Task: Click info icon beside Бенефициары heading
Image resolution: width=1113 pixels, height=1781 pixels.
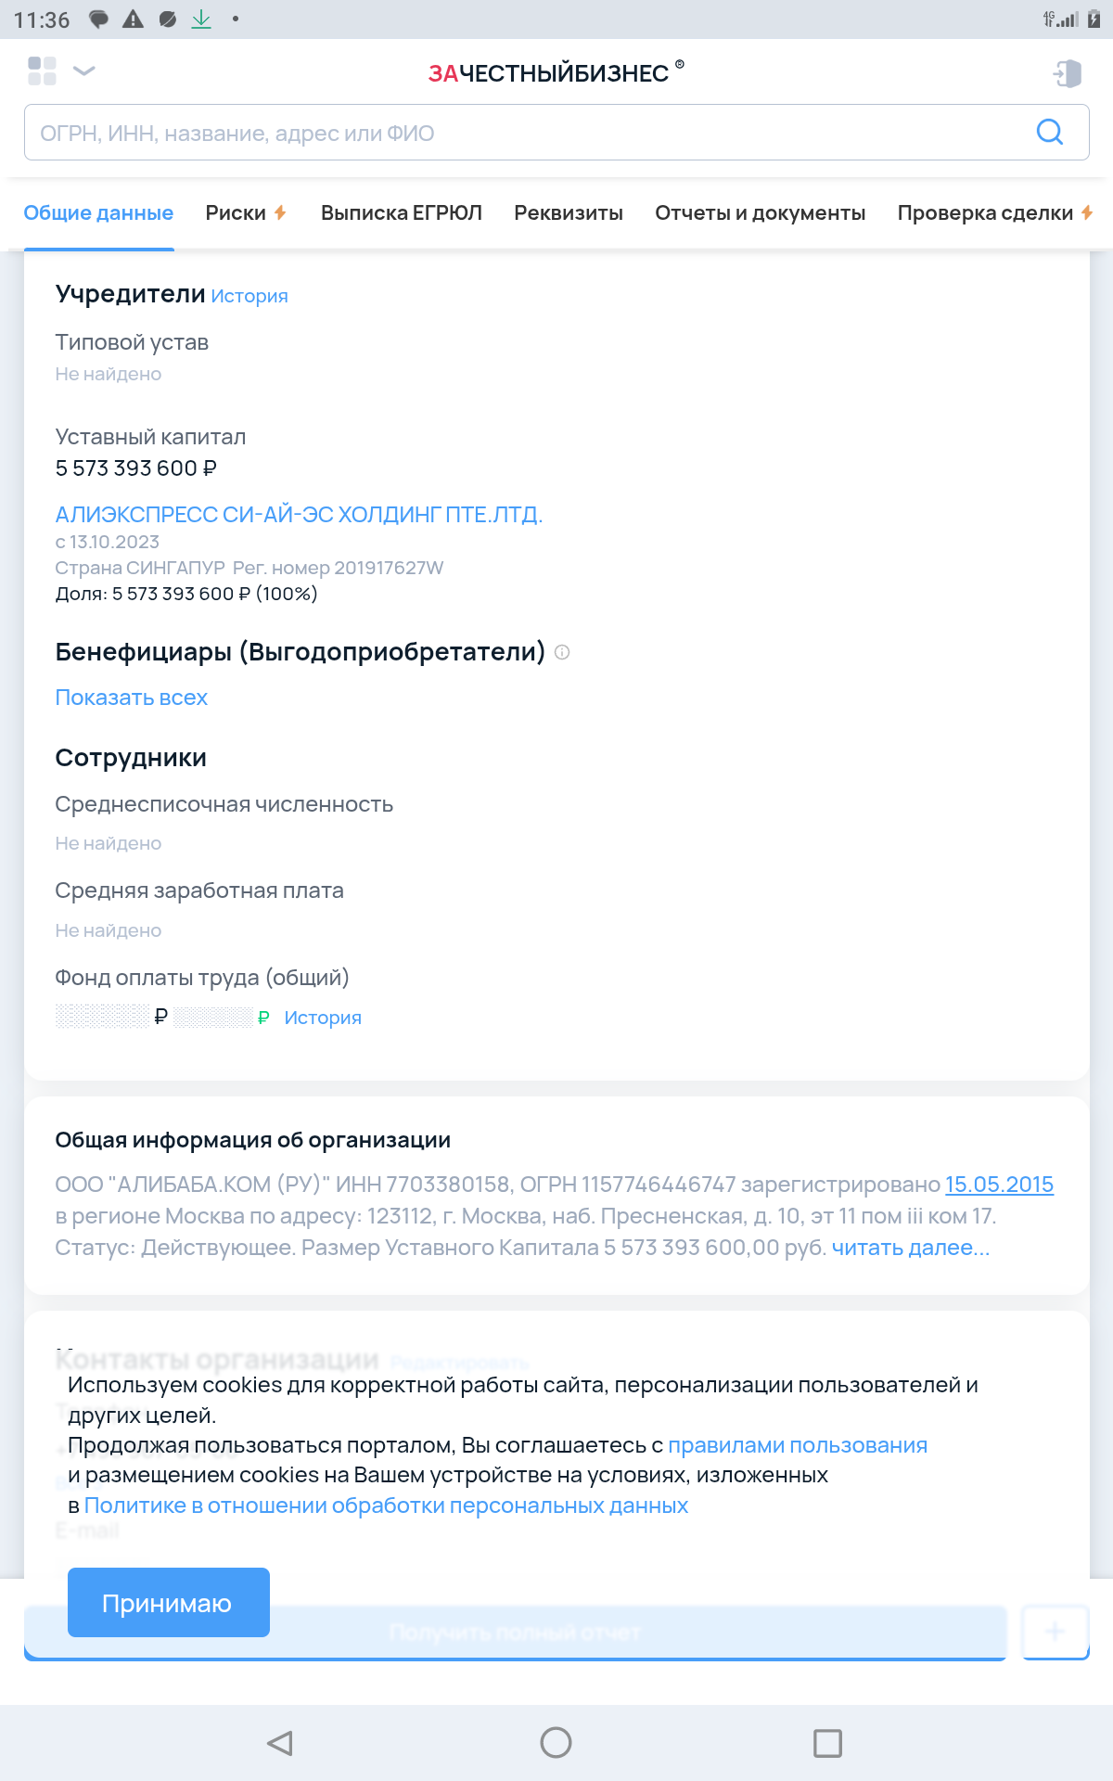Action: click(x=562, y=653)
